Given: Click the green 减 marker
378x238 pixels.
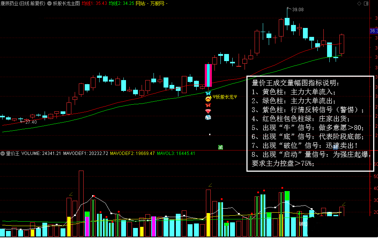Looking at the screenshot, I should click(x=220, y=147).
